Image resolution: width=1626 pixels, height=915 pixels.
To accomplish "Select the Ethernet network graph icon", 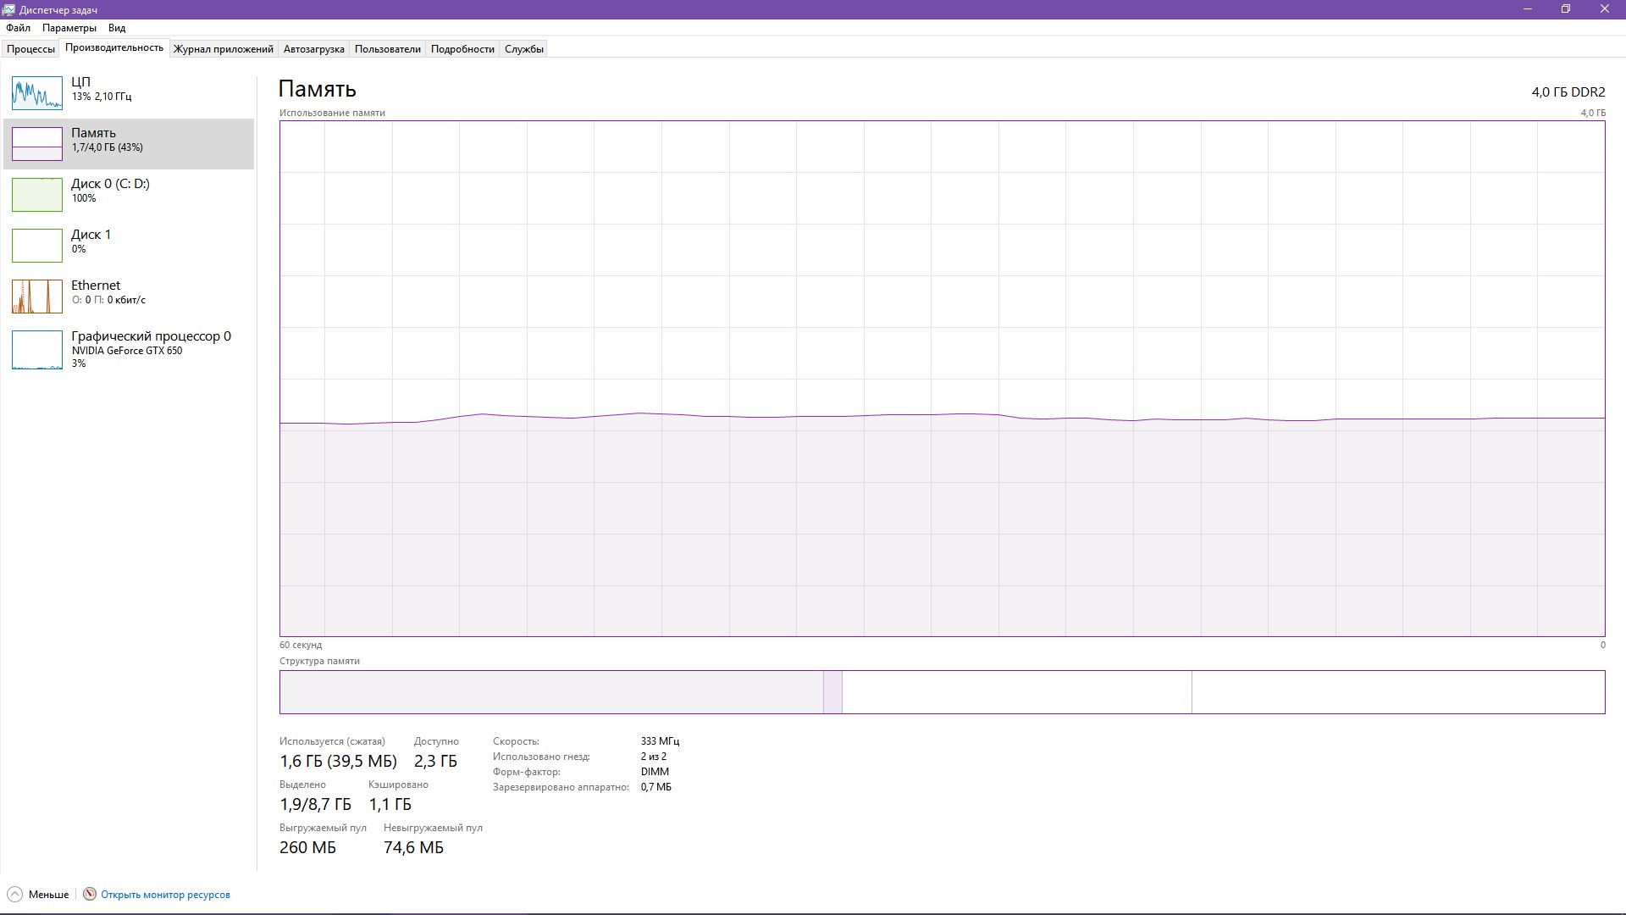I will pyautogui.click(x=37, y=297).
